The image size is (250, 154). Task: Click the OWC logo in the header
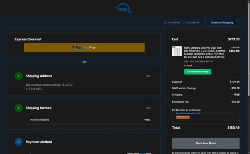point(123,8)
